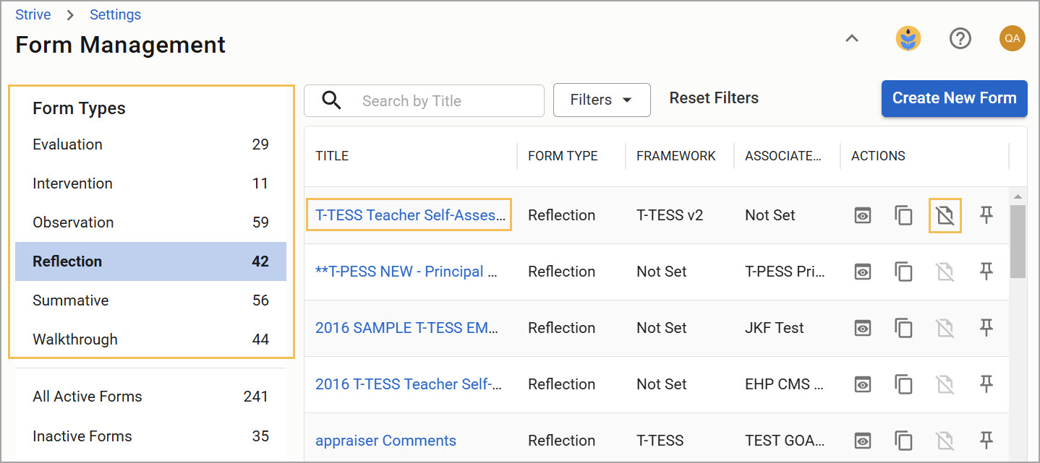1040x463 pixels.
Task: Copy the appraiser Comments form
Action: point(903,441)
